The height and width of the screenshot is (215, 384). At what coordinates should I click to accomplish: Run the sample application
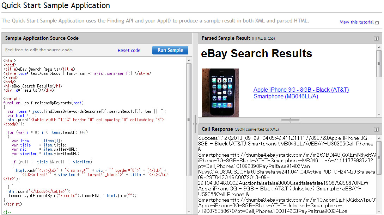coord(170,50)
